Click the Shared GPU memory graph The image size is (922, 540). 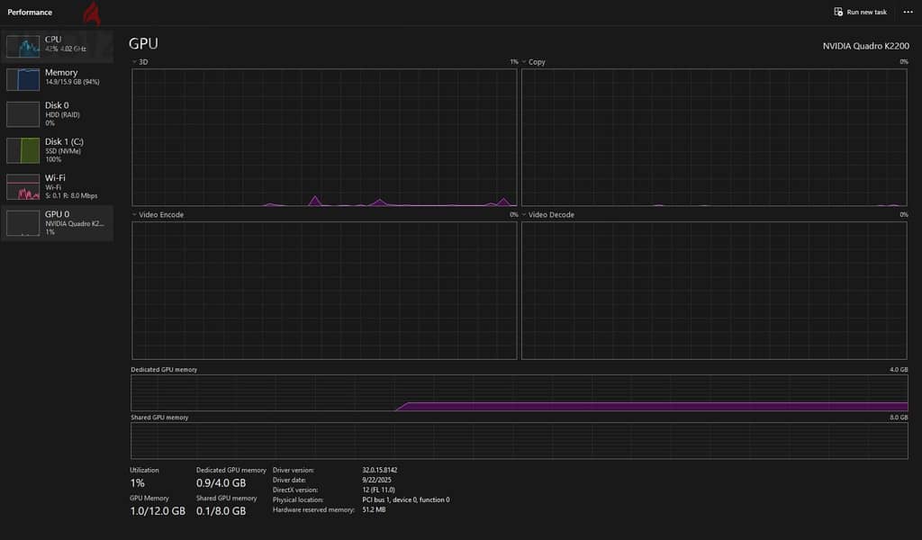tap(520, 441)
